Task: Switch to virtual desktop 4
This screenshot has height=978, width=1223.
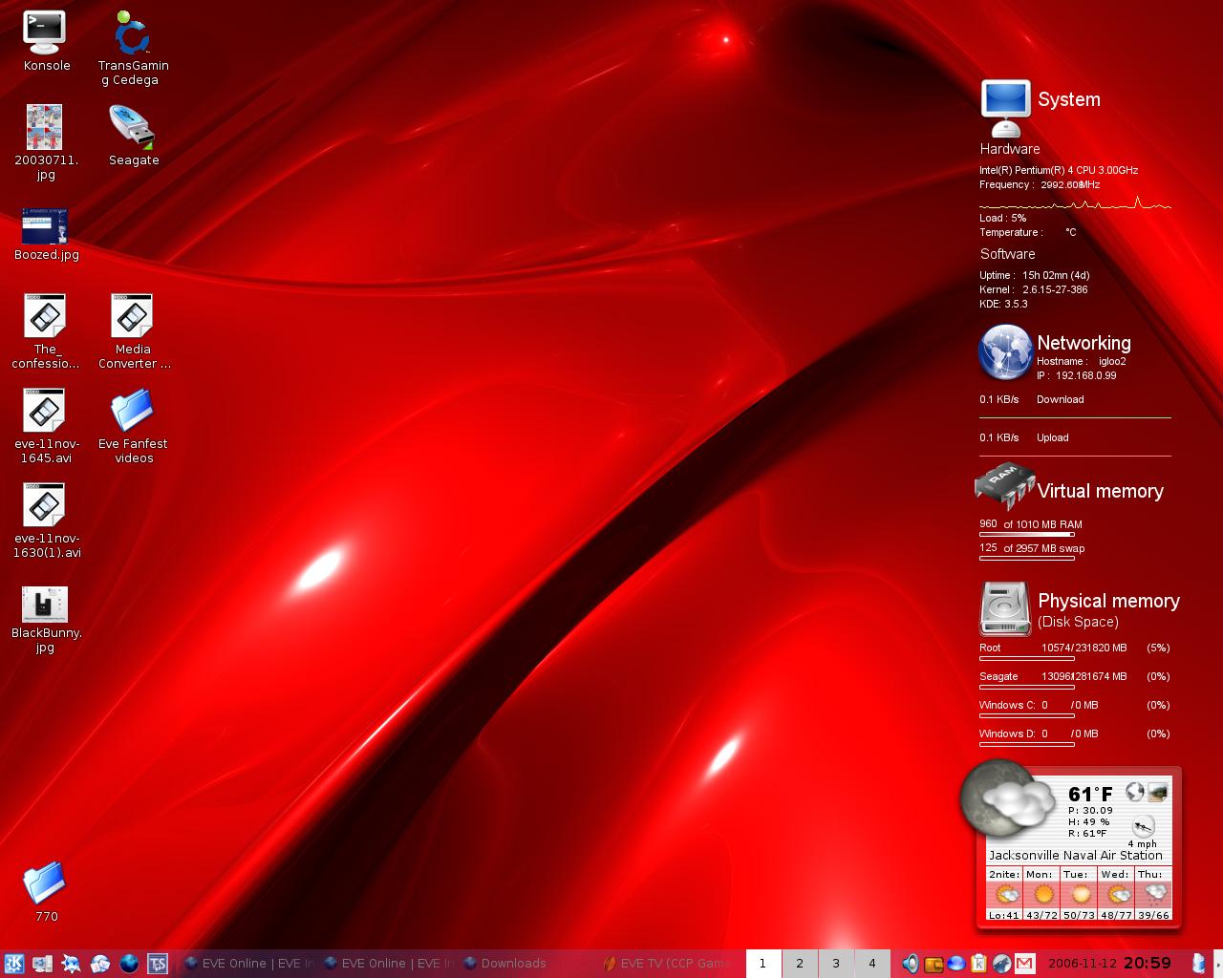Action: [871, 963]
